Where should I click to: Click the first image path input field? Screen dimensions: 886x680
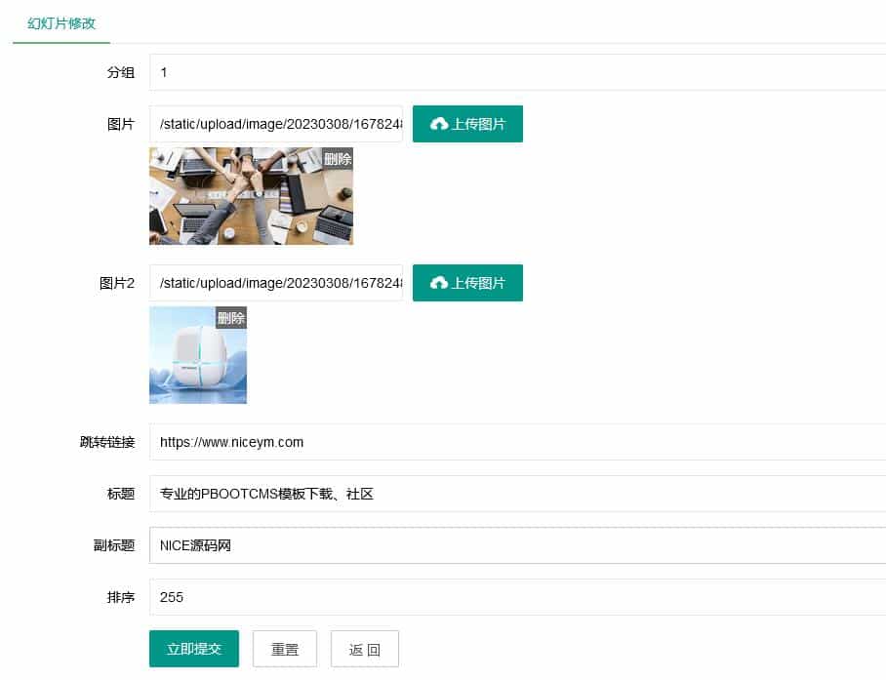coord(276,124)
